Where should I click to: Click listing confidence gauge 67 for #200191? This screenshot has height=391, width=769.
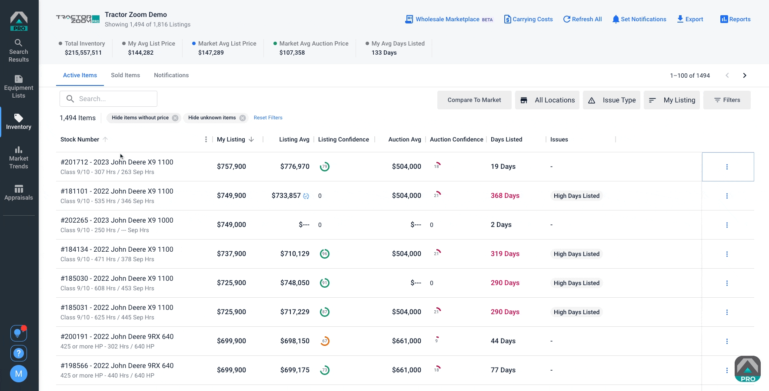[325, 341]
